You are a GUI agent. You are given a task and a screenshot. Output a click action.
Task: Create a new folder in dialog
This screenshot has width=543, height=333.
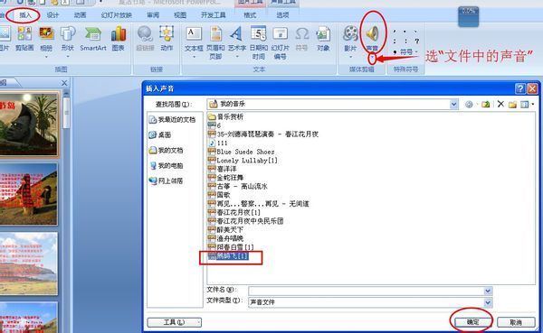512,105
